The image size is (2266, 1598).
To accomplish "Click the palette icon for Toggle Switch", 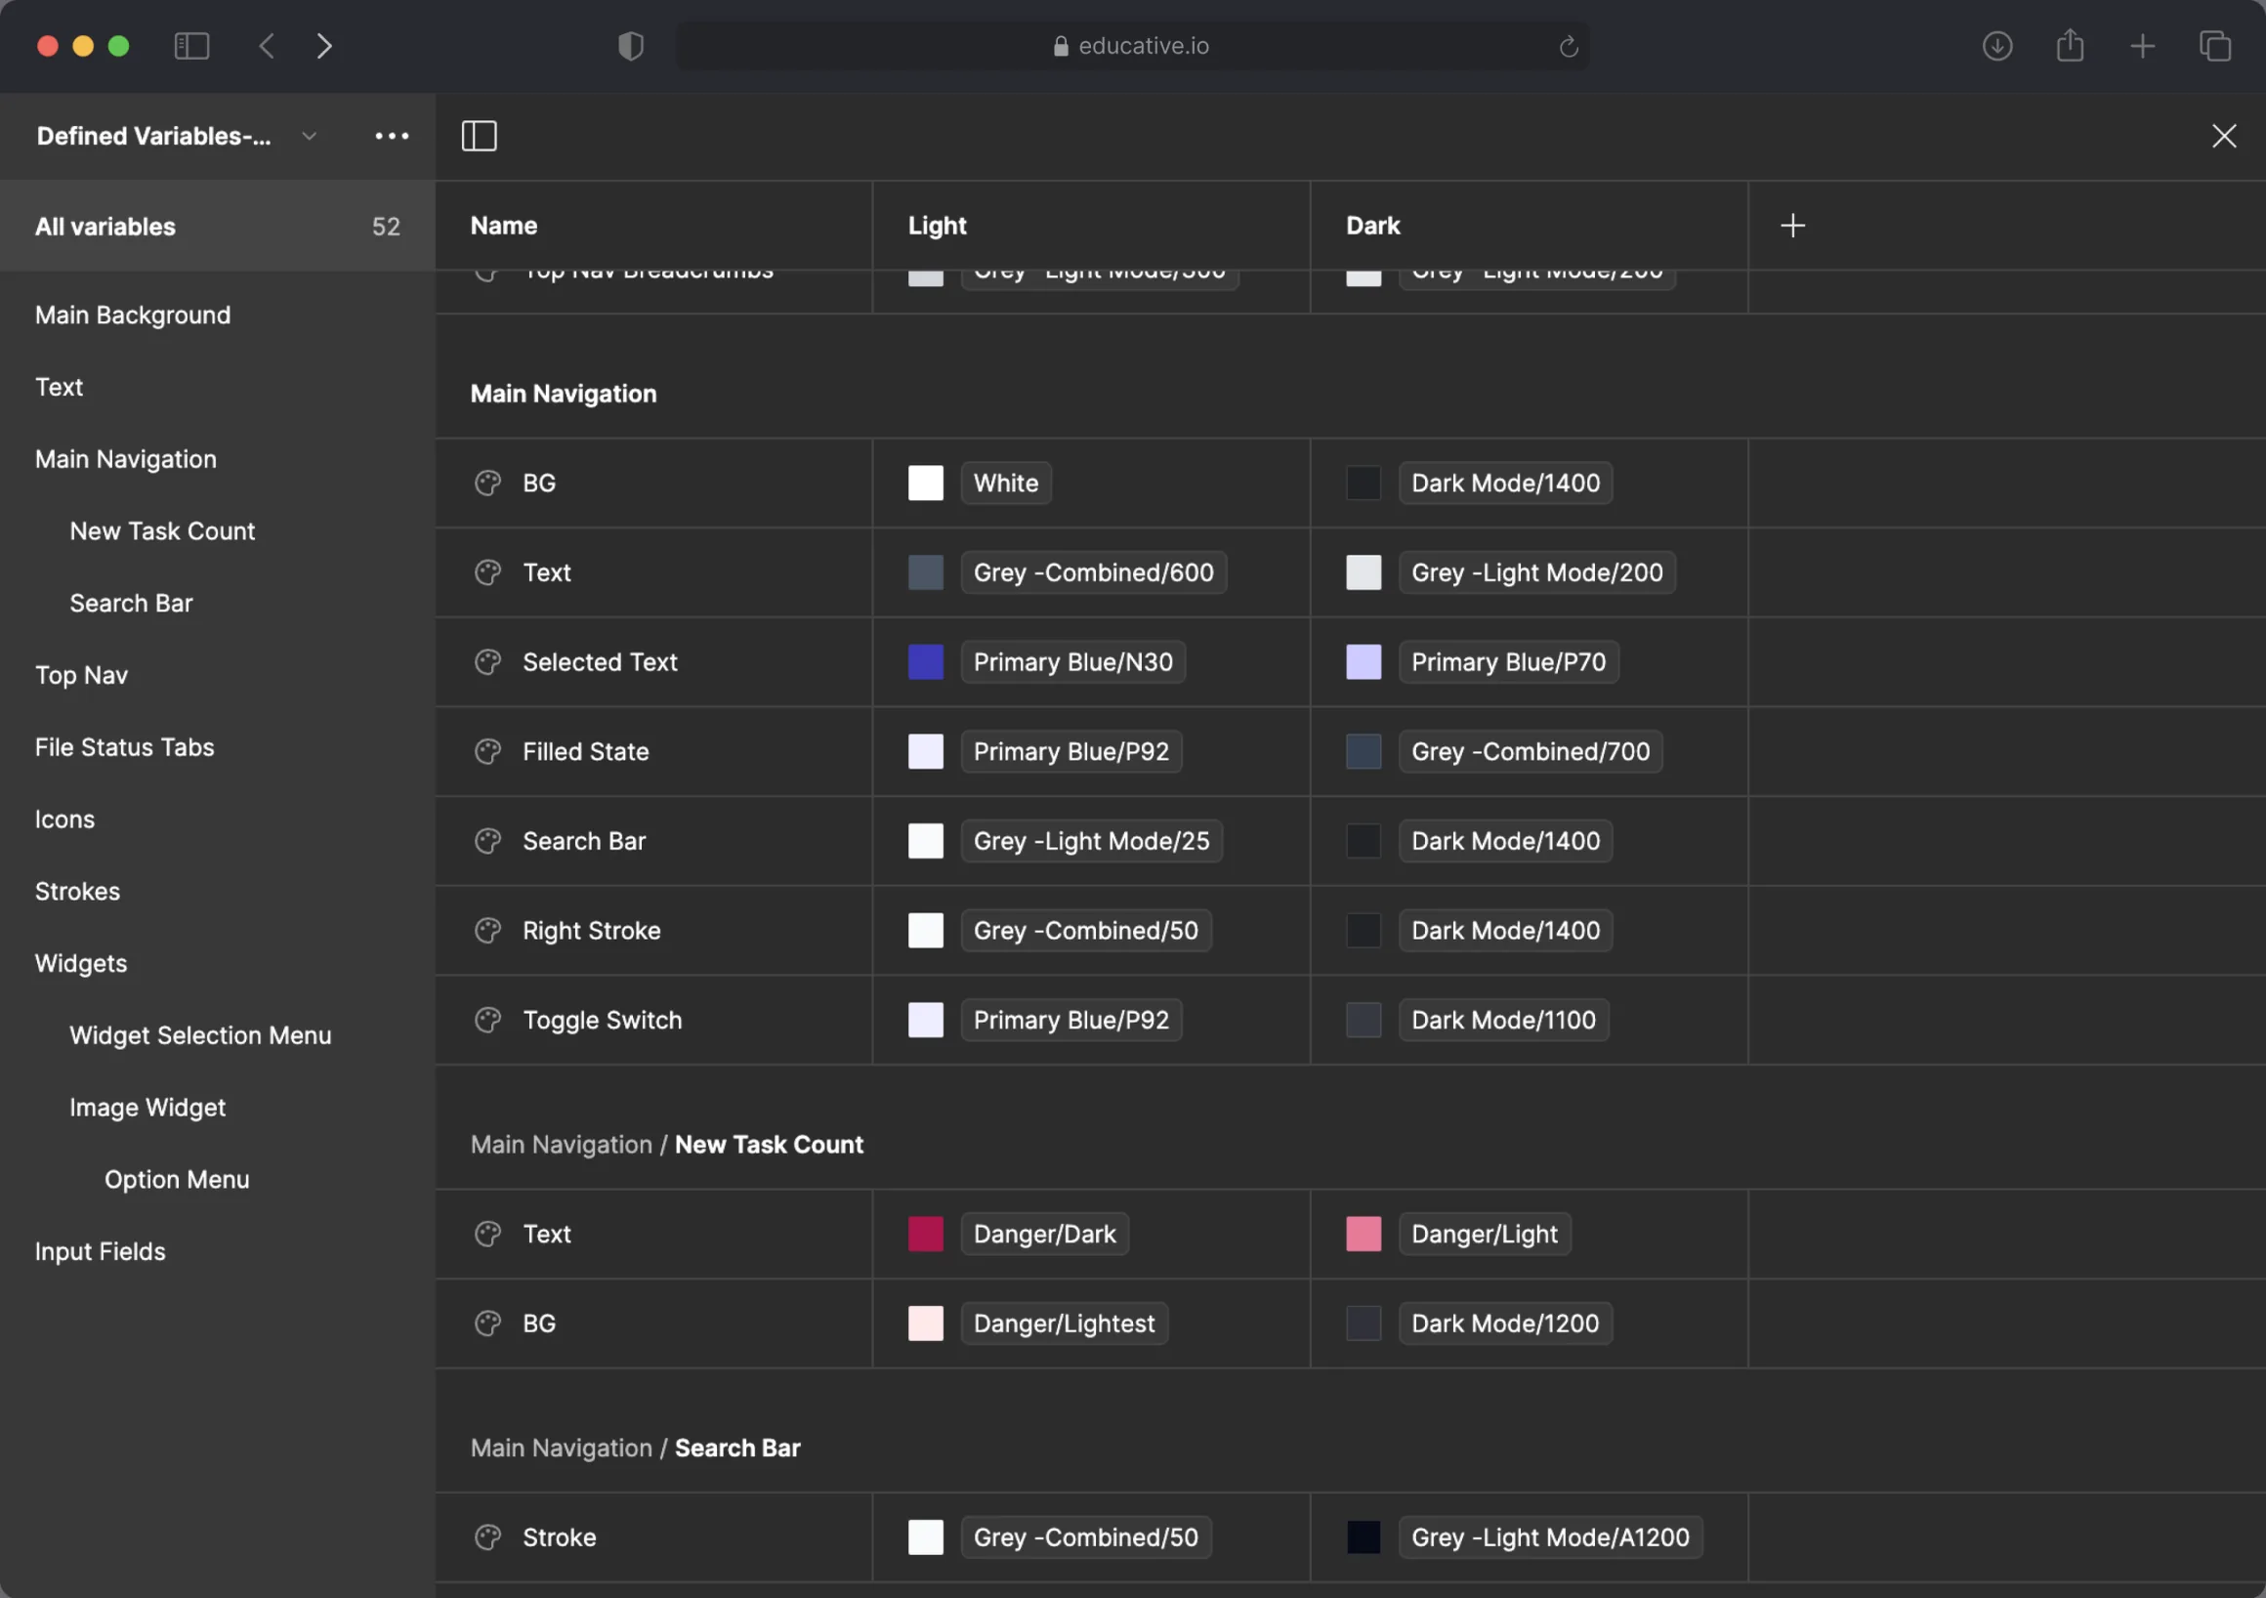I will click(487, 1021).
